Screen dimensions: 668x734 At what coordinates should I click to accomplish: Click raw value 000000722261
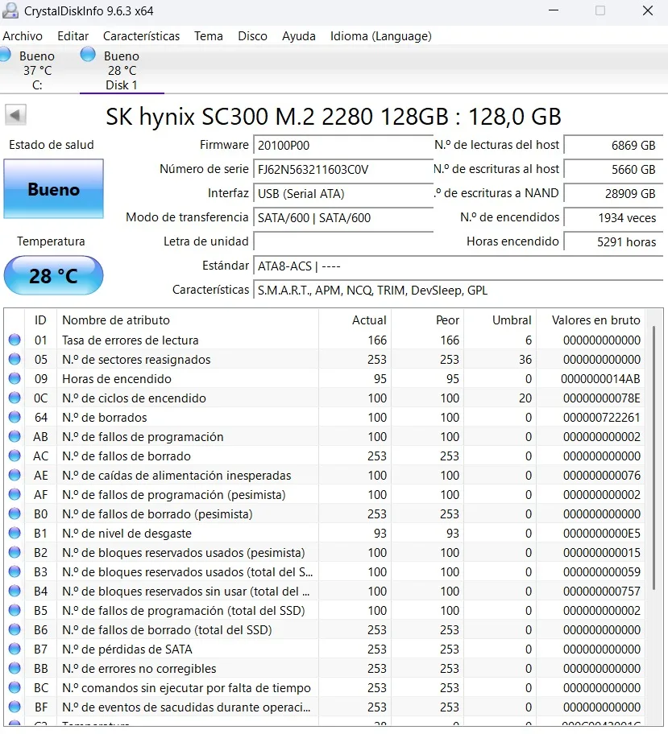point(601,417)
